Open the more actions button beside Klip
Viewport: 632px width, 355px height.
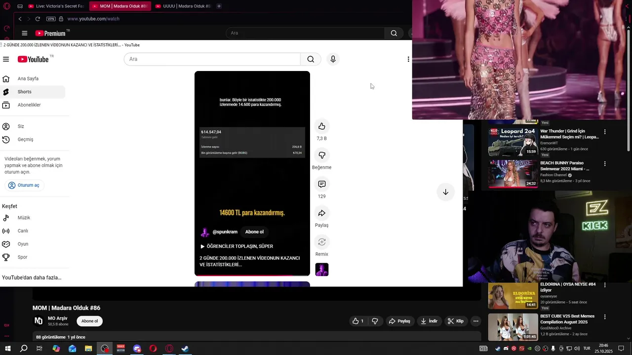pyautogui.click(x=475, y=321)
